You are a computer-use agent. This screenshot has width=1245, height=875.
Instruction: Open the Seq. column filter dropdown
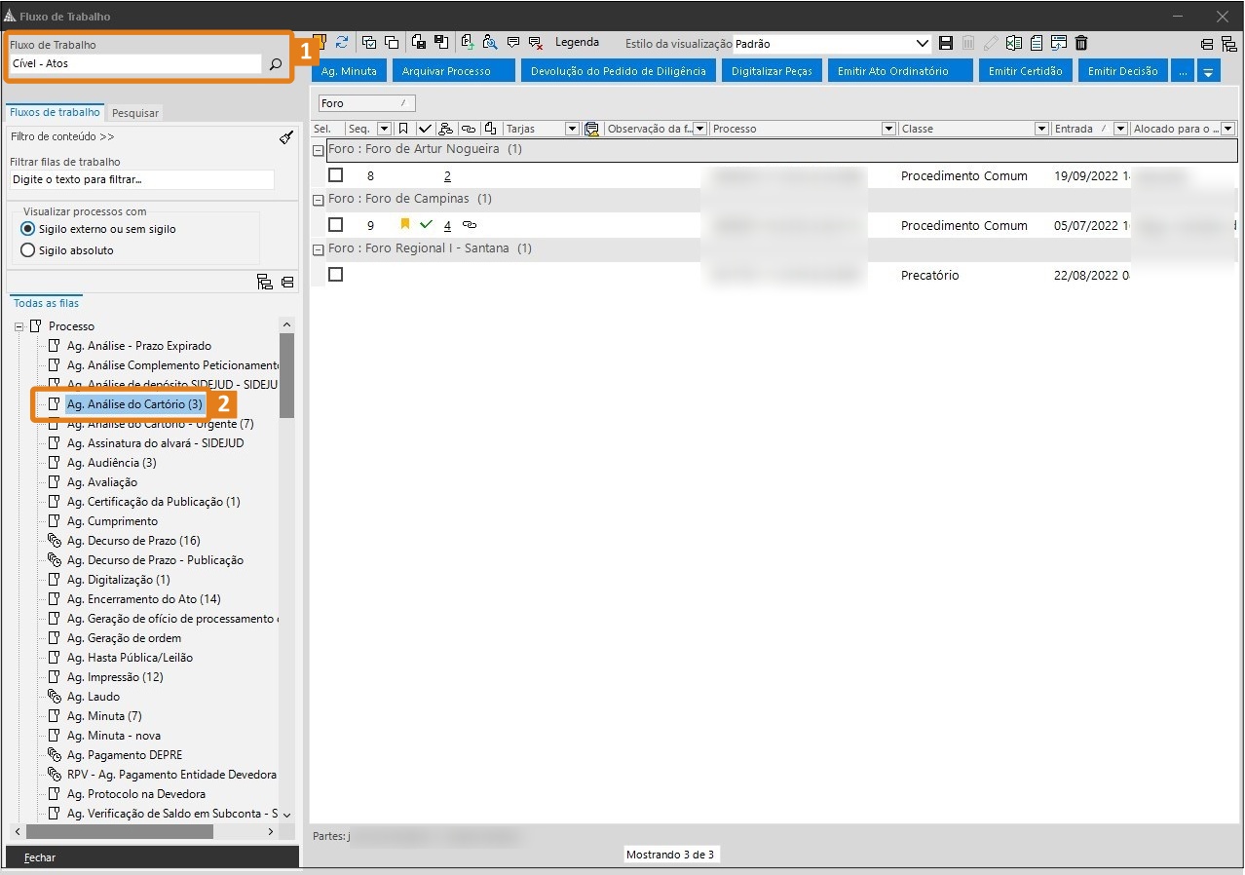pyautogui.click(x=384, y=129)
